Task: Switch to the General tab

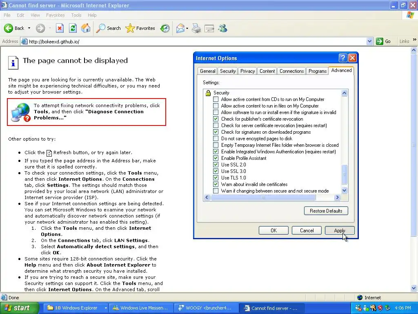Action: point(207,71)
